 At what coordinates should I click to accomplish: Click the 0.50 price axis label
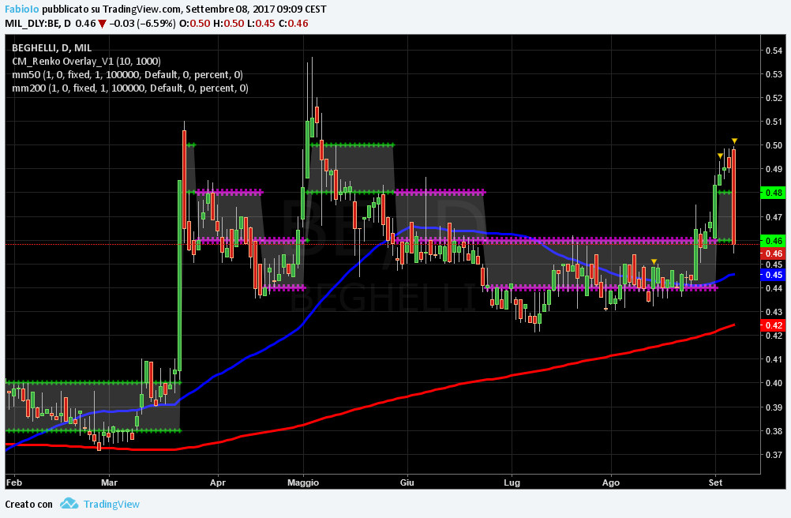[774, 145]
